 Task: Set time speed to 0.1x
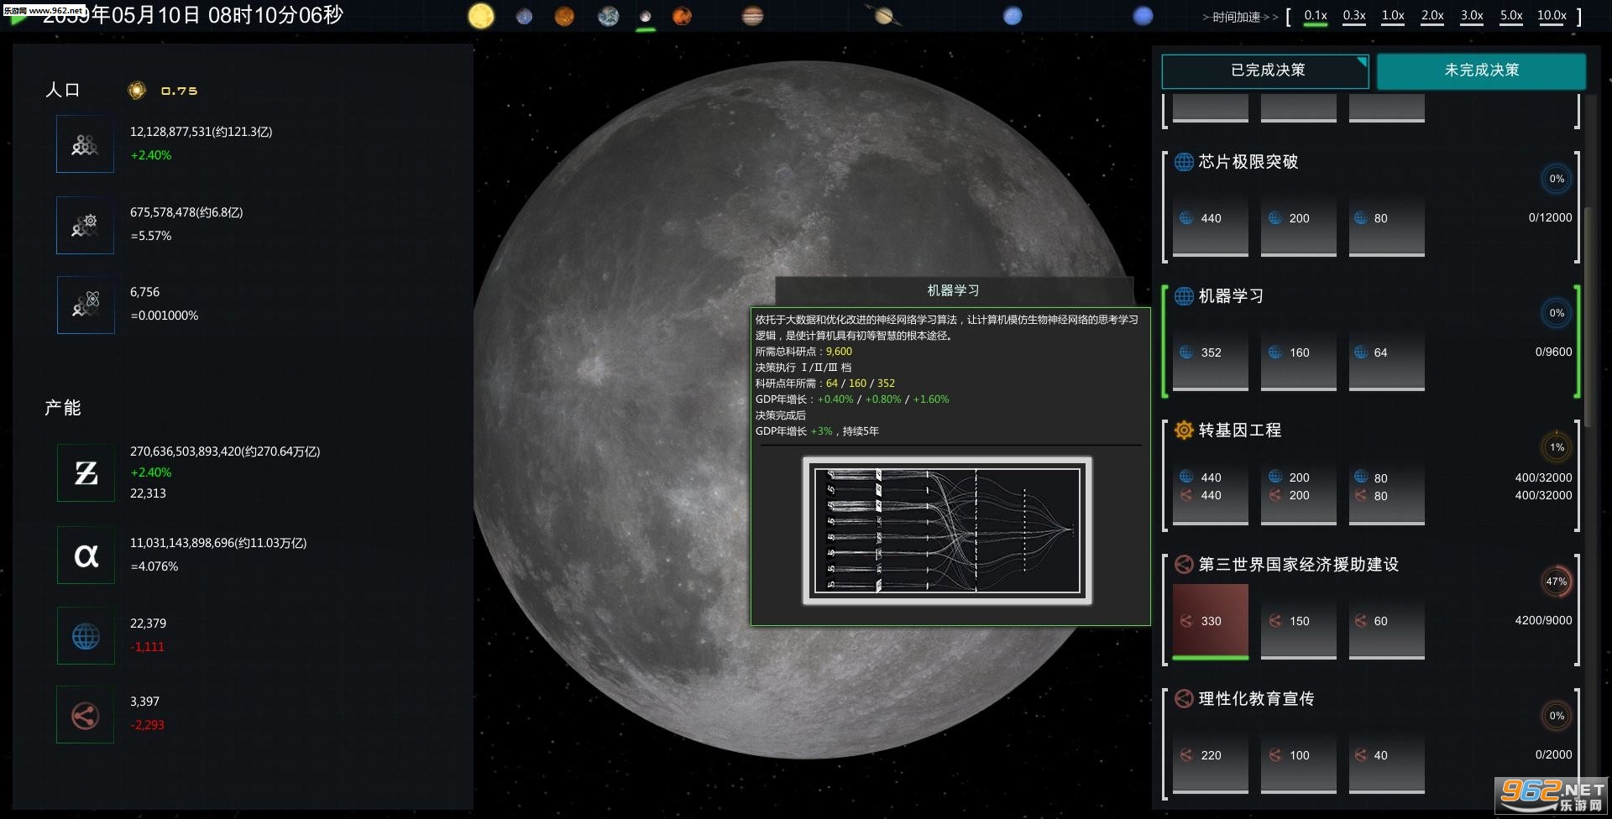1316,16
